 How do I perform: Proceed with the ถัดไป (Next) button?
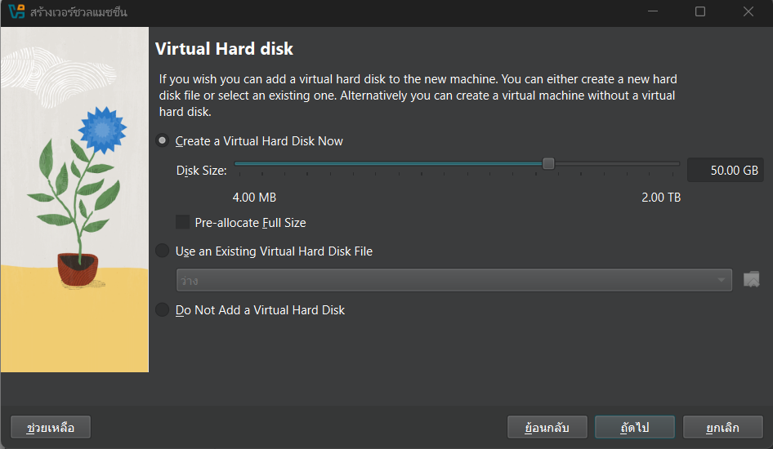click(x=634, y=428)
